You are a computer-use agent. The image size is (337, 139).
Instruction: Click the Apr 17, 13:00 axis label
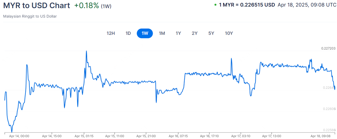click(x=272, y=136)
